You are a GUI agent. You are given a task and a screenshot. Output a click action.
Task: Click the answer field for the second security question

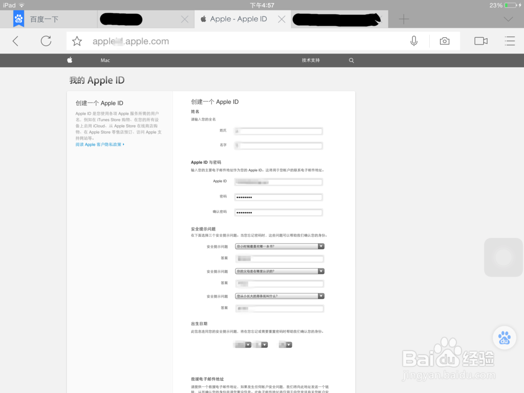tap(280, 283)
